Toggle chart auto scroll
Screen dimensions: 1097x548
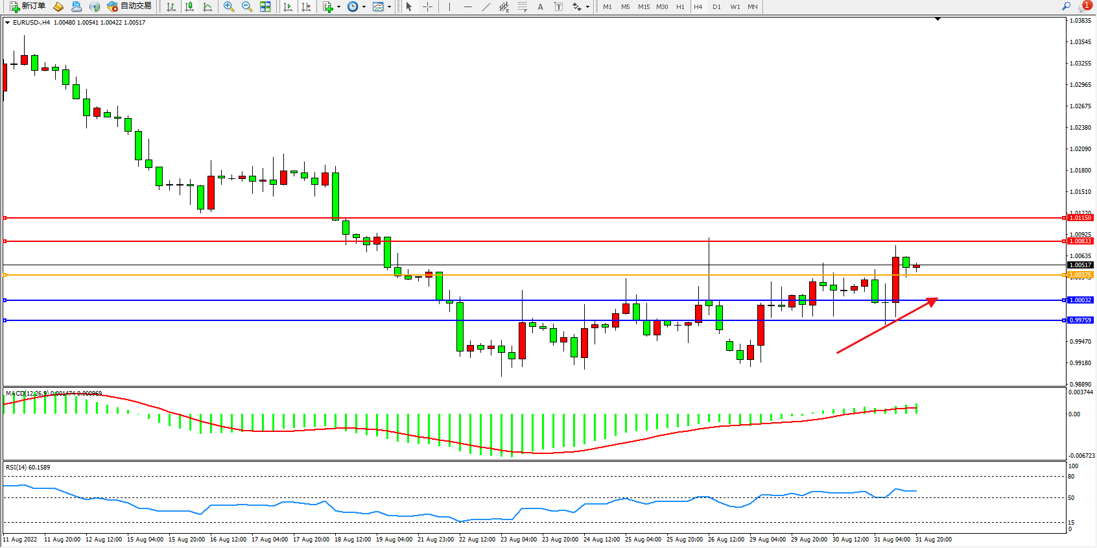(288, 6)
